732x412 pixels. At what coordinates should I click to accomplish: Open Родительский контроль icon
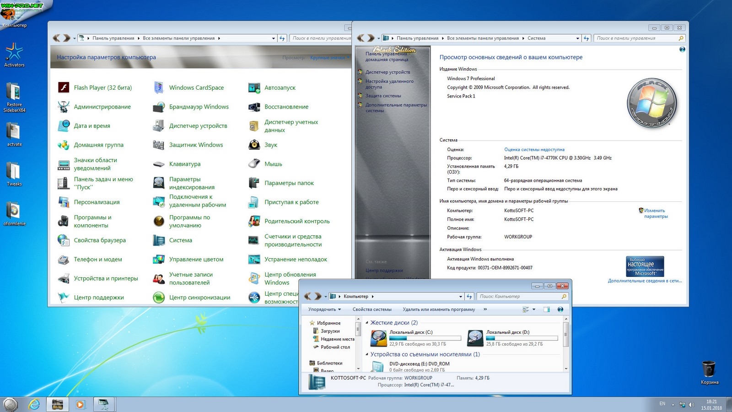(254, 221)
